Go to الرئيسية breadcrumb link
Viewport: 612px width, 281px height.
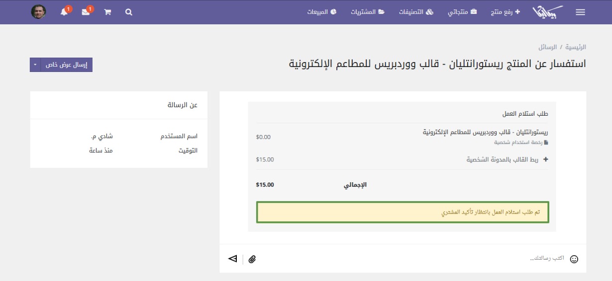[x=576, y=47]
